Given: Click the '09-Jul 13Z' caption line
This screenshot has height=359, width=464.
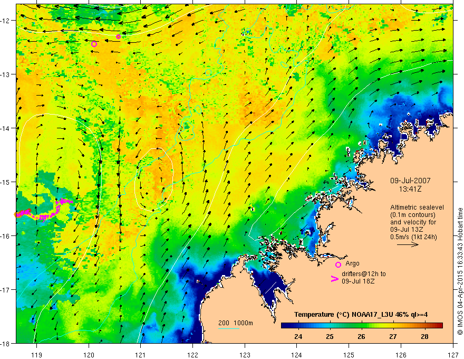Looking at the screenshot, I should 406,230.
